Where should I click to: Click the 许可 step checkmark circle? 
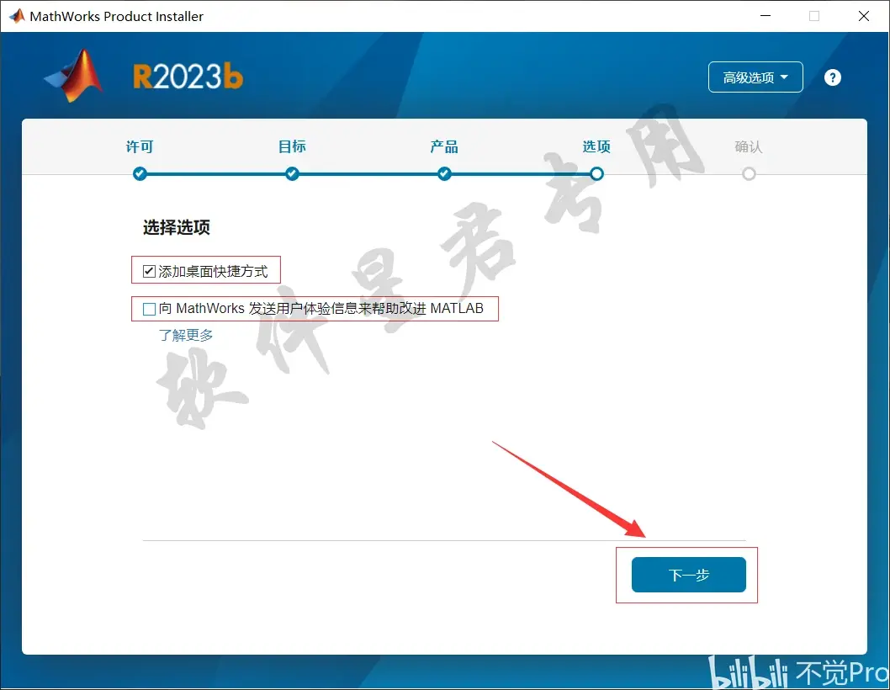[x=140, y=174]
